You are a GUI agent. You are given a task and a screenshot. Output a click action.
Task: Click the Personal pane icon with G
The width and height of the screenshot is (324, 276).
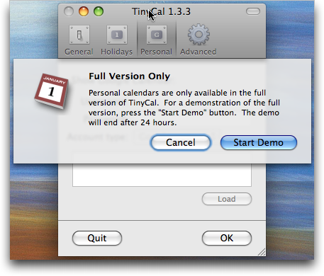(x=157, y=35)
